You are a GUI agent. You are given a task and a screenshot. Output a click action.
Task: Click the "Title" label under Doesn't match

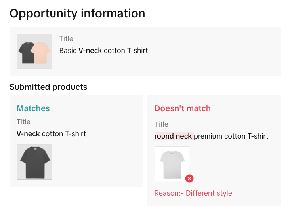pos(161,124)
